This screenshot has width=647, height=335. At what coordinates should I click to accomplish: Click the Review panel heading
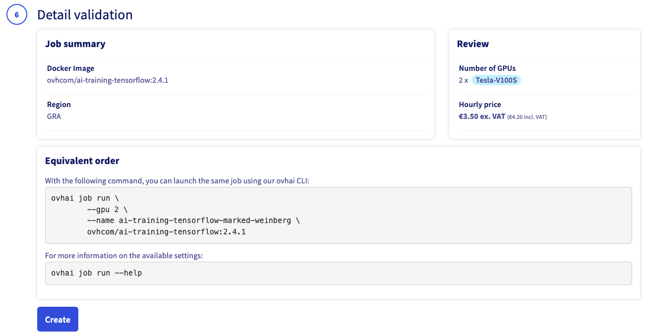tap(473, 44)
